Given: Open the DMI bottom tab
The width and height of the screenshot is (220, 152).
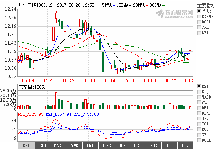Looking at the screenshot, I should point(91,145).
